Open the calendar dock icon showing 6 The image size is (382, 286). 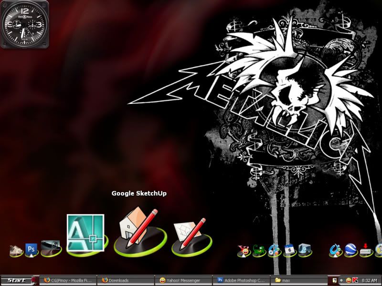coord(290,251)
